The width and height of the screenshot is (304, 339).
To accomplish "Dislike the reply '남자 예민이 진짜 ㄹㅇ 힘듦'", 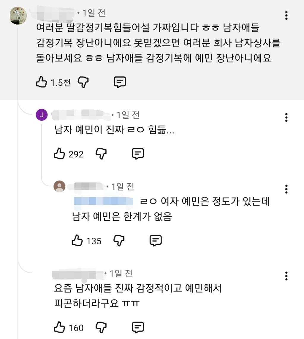I will [101, 154].
